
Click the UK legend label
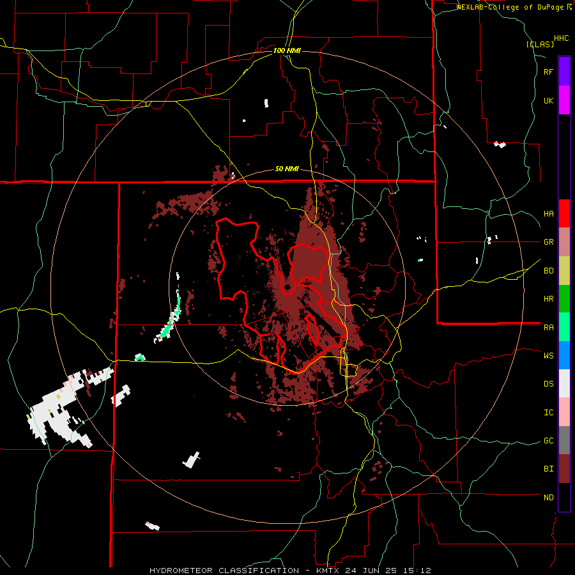[x=548, y=101]
